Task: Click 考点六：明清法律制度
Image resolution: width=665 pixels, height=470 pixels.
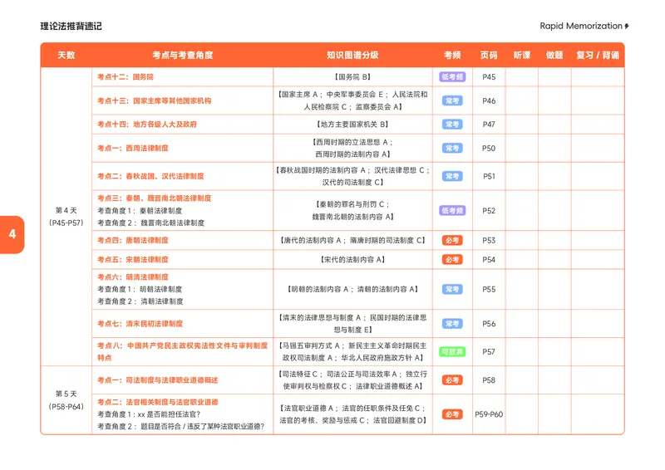Action: tap(133, 277)
